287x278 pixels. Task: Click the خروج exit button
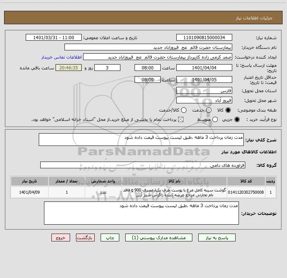click(61, 237)
